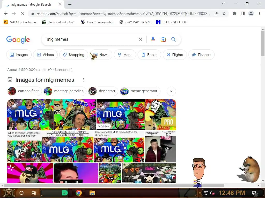The height and width of the screenshot is (198, 265).
Task: Bookmark this page with the star icon
Action: tap(224, 13)
